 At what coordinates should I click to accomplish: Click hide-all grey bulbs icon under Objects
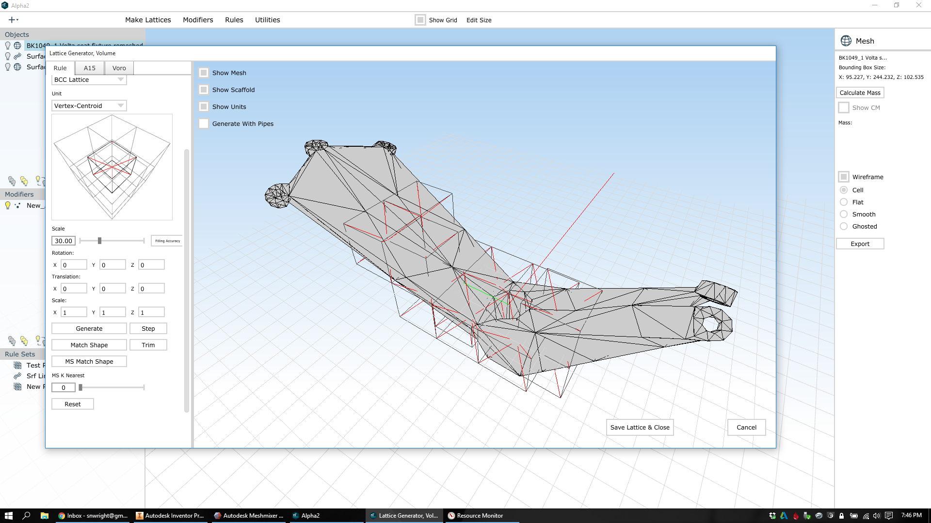tap(12, 181)
